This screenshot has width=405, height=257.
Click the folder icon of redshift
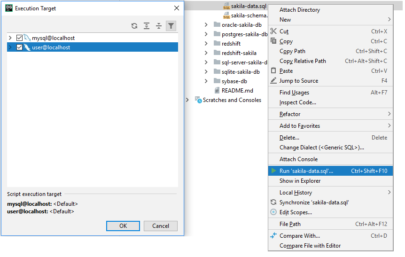coord(217,43)
